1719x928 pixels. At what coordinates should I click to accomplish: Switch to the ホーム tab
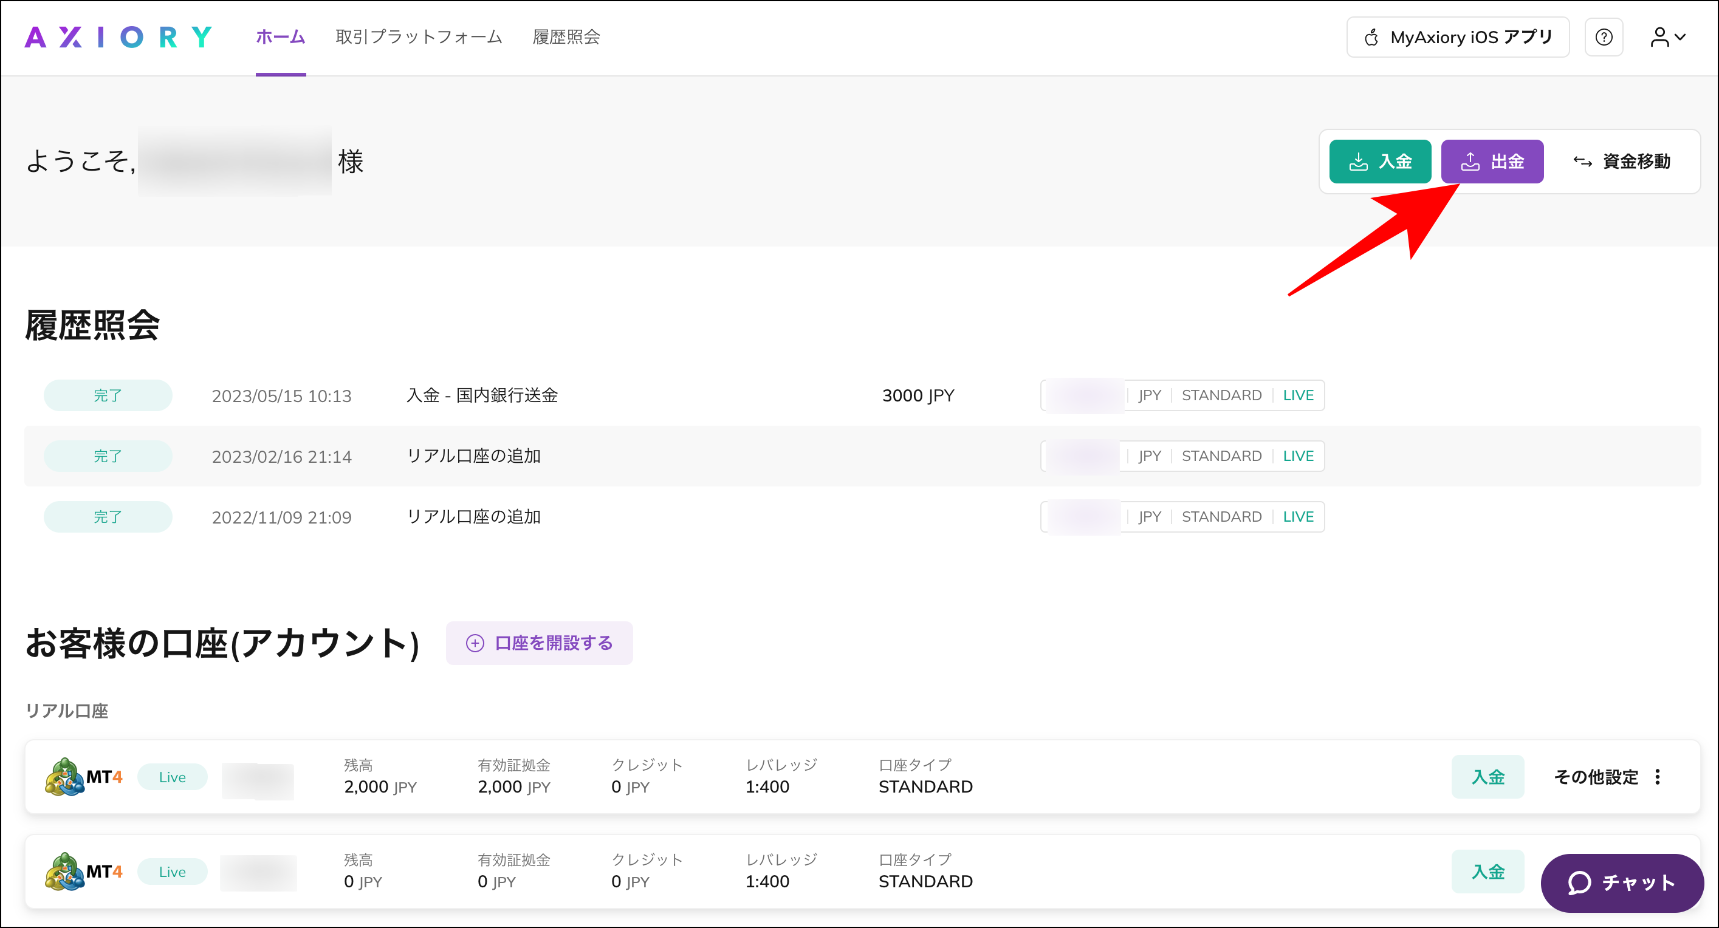point(280,38)
